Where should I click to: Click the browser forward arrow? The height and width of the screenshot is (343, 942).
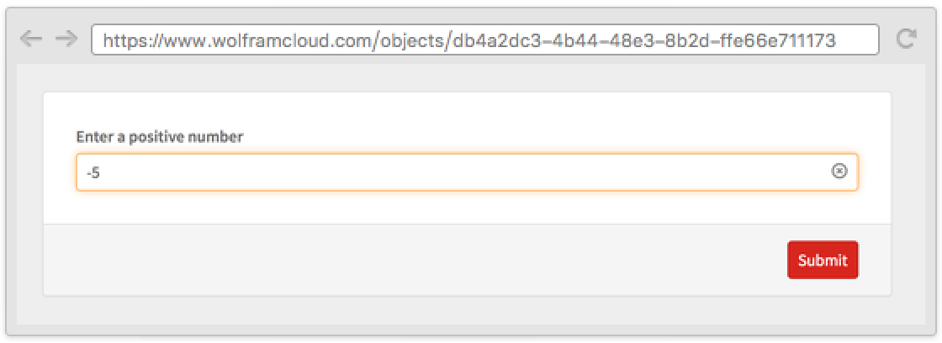(66, 39)
